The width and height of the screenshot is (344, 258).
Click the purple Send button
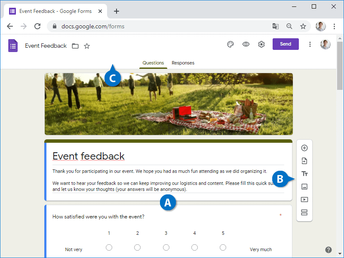tap(286, 44)
